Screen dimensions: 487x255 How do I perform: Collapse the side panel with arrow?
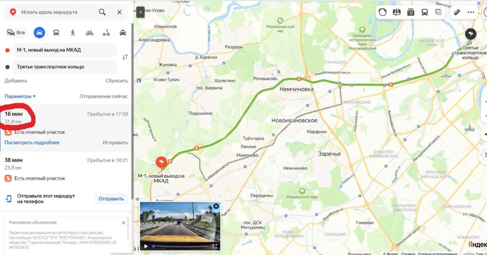[140, 12]
